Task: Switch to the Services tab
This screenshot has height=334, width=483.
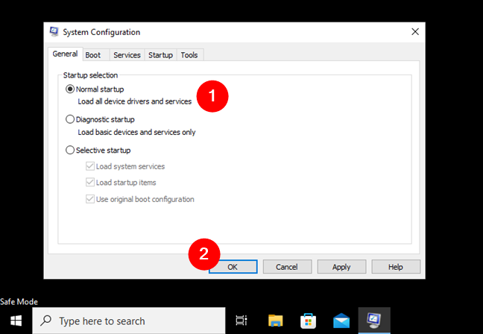Action: (x=127, y=55)
